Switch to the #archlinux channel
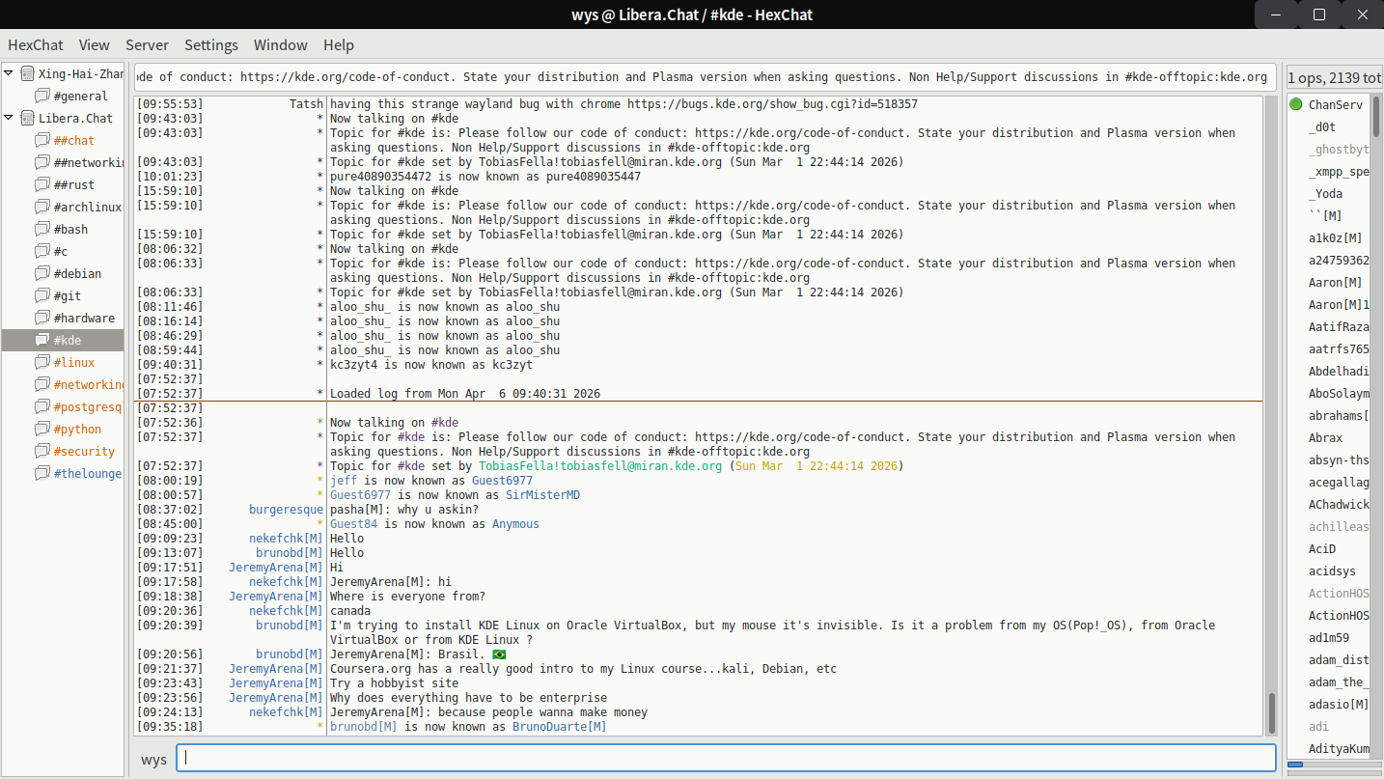This screenshot has width=1384, height=779. click(87, 207)
